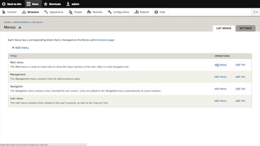
Task: Click the Help question mark icon
Action: point(156,12)
